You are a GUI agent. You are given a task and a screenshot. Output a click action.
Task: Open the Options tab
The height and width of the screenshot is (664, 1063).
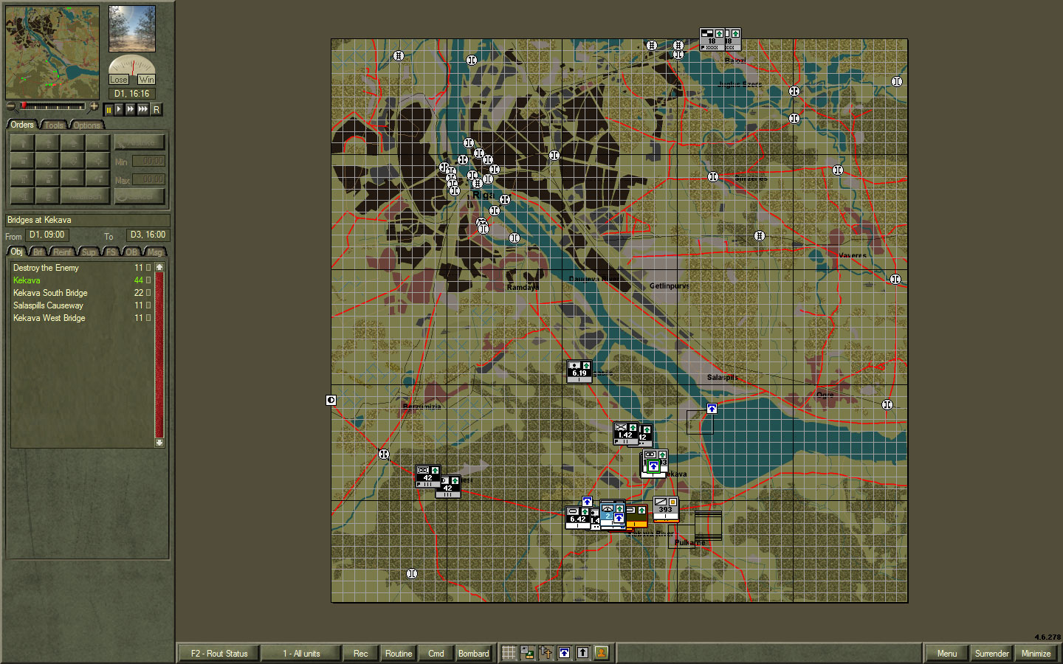coord(86,125)
